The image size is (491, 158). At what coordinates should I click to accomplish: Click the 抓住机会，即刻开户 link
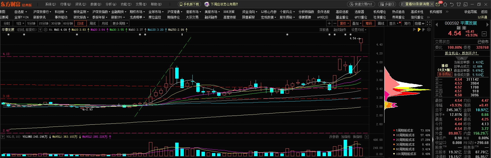(x=461, y=53)
